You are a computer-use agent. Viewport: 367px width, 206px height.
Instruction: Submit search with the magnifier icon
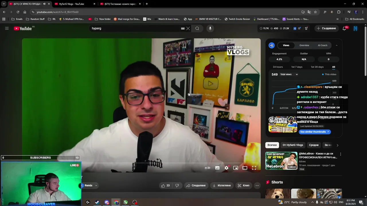[x=197, y=28]
